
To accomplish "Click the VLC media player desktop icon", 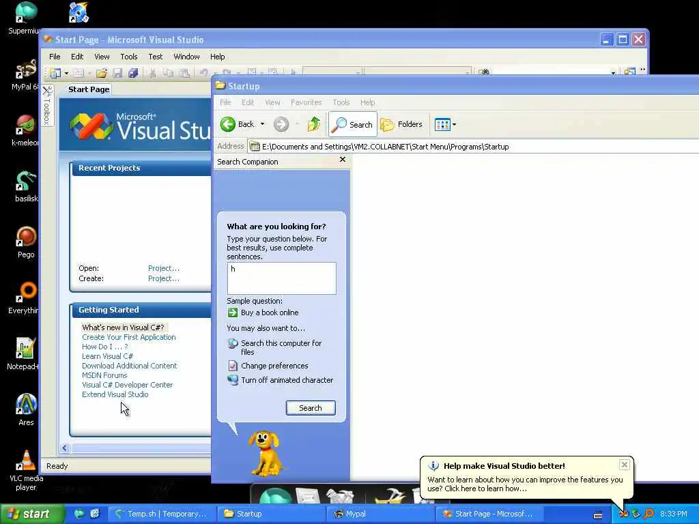I will [26, 461].
